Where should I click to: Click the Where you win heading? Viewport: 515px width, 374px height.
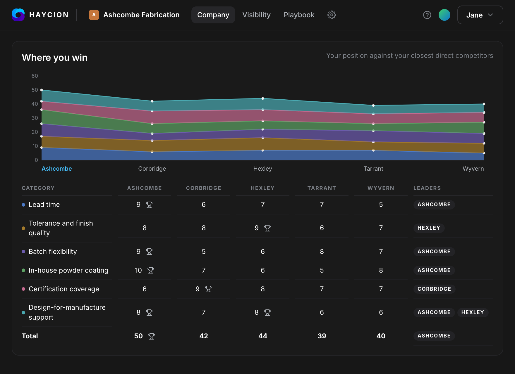(x=55, y=58)
